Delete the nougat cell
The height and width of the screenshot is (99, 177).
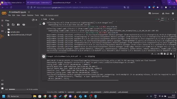click(171, 54)
